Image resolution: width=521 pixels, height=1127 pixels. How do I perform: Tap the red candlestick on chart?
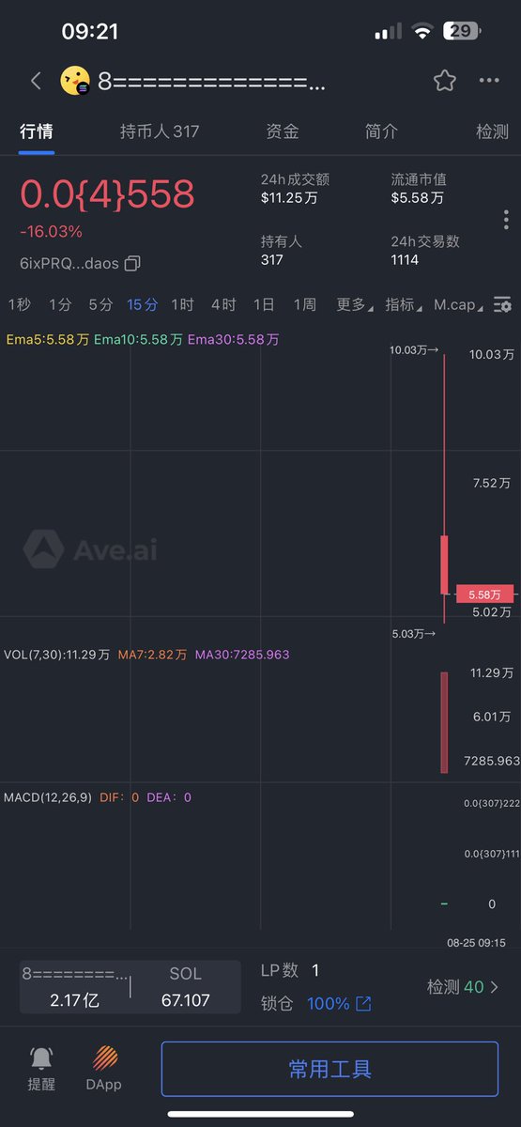(444, 564)
